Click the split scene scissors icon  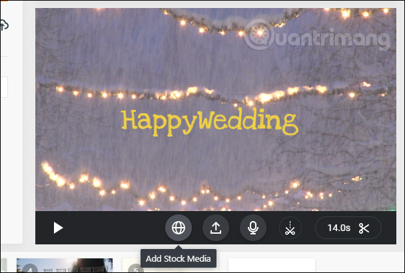click(x=290, y=228)
